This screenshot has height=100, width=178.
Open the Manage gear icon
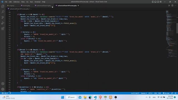(3, 89)
